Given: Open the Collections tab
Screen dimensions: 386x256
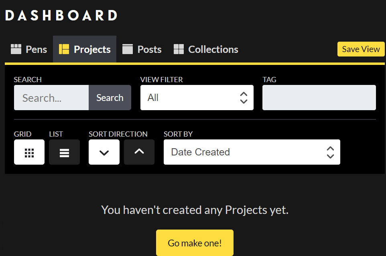Looking at the screenshot, I should (206, 49).
